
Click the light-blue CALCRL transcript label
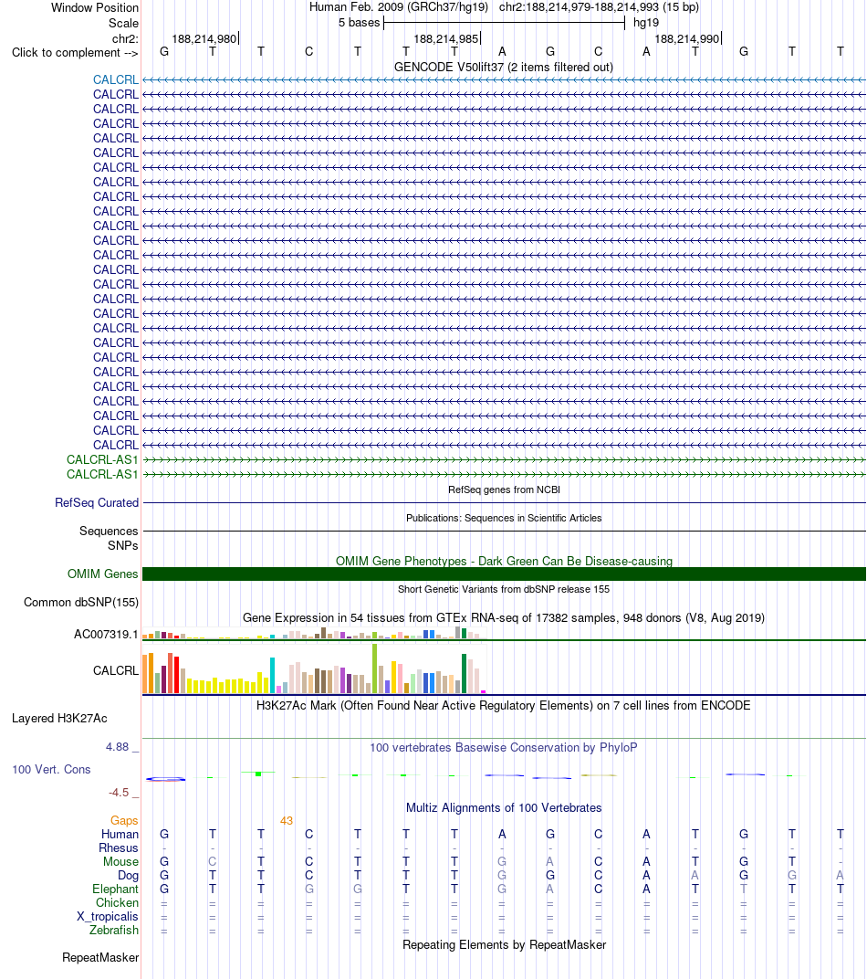click(x=115, y=79)
